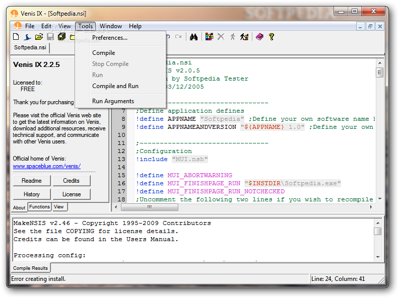This screenshot has width=399, height=298.
Task: Click the Compile and Run icon
Action: point(244,37)
